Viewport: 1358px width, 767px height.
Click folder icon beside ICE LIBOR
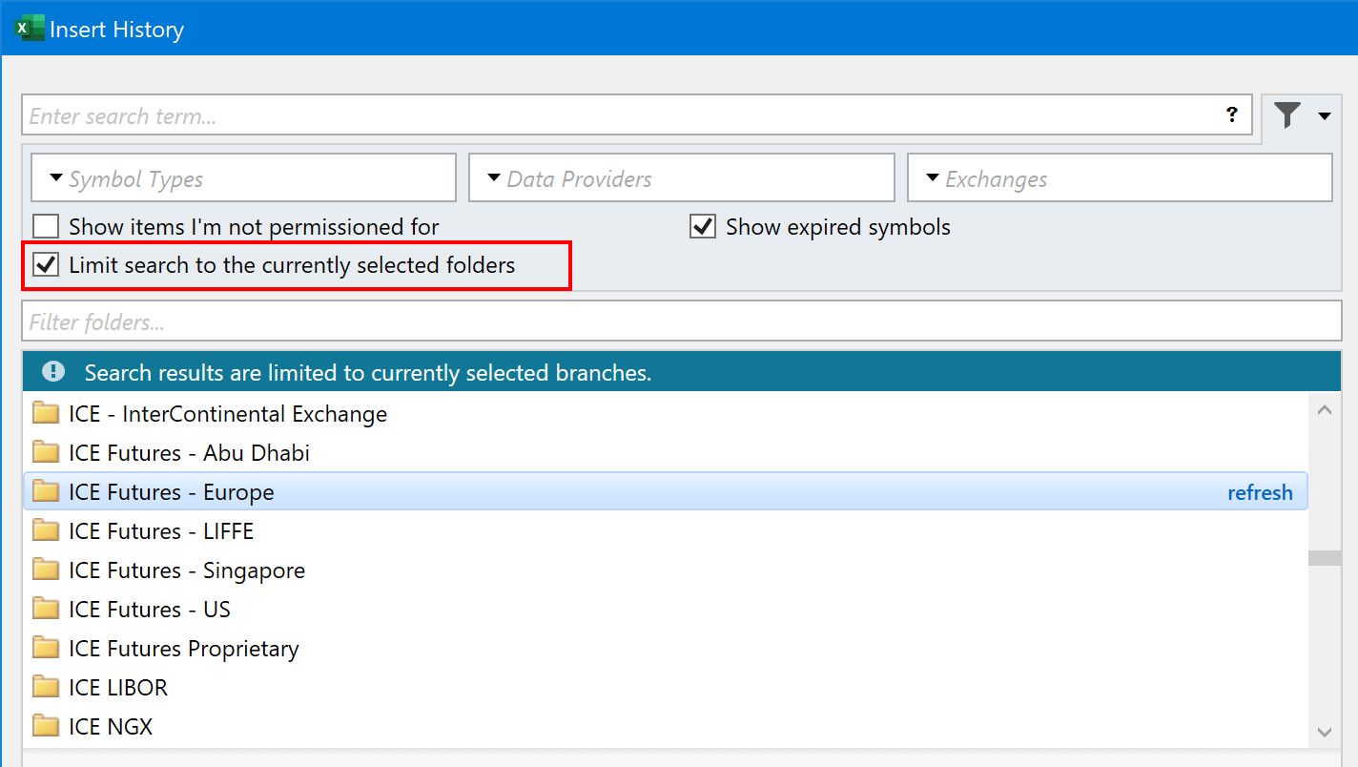click(46, 687)
